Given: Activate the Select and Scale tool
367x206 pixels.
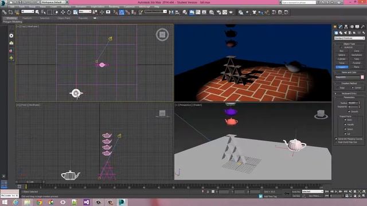Looking at the screenshot, I should point(75,12).
